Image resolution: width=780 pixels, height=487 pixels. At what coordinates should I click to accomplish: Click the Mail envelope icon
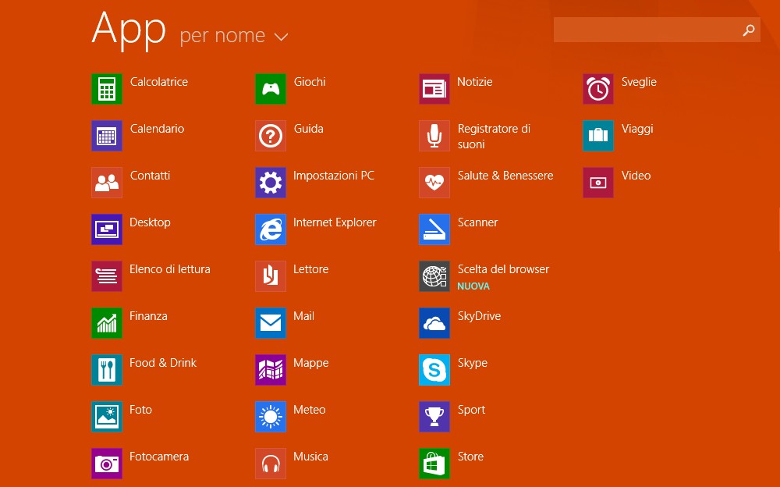click(x=271, y=322)
